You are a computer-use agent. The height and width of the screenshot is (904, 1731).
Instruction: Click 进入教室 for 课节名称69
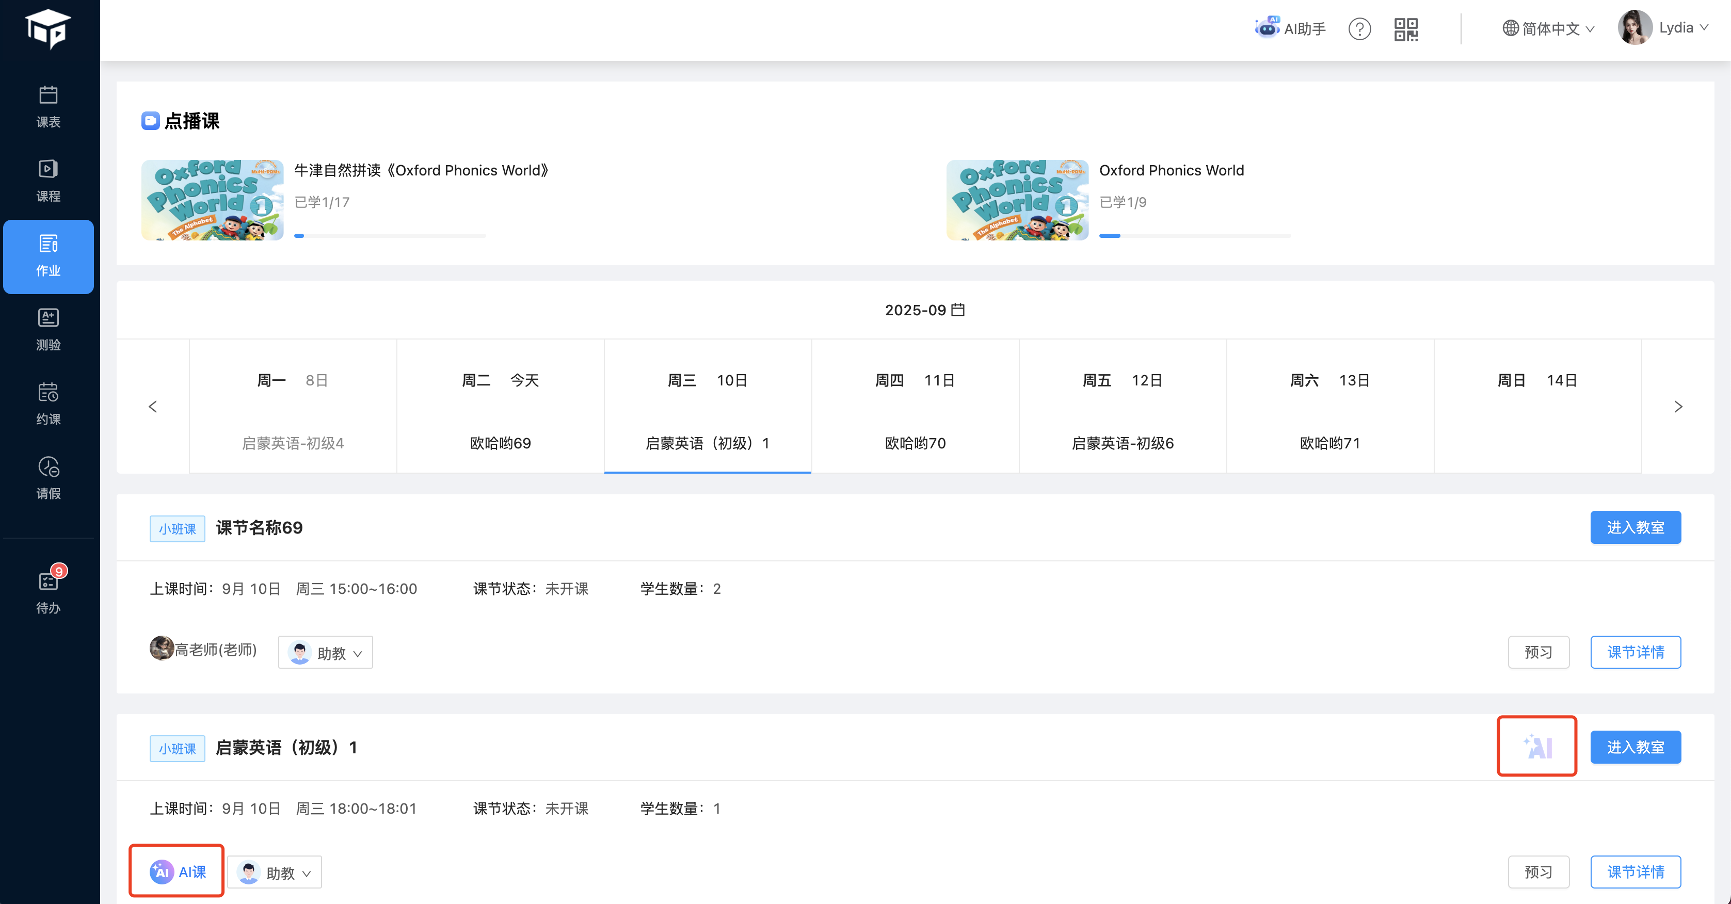(1635, 527)
